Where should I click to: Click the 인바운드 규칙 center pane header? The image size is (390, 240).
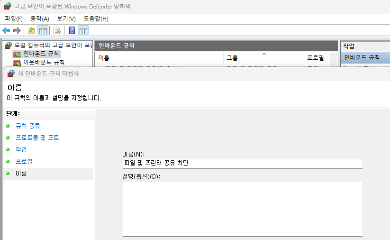click(216, 46)
